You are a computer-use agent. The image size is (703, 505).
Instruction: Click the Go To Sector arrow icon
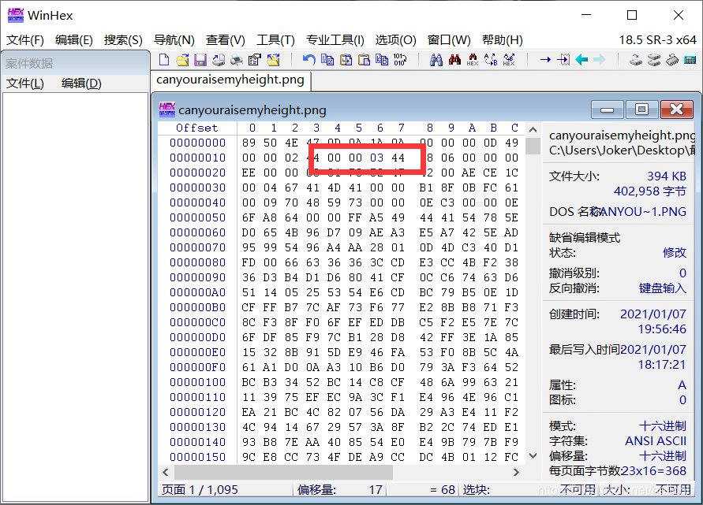(x=563, y=60)
